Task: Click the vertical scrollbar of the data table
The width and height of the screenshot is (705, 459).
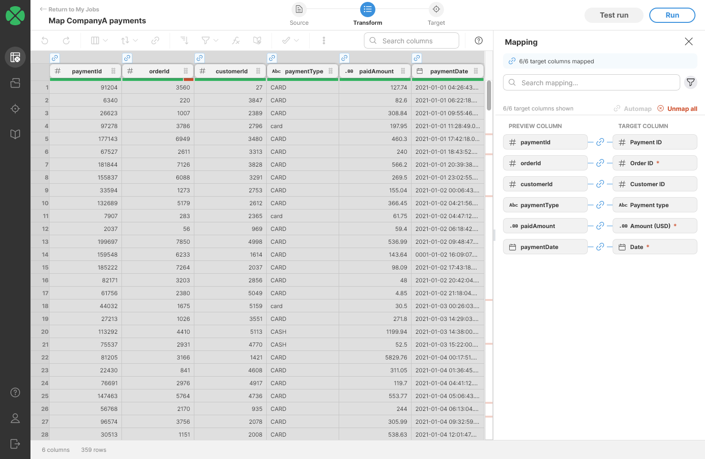Action: pos(489,95)
